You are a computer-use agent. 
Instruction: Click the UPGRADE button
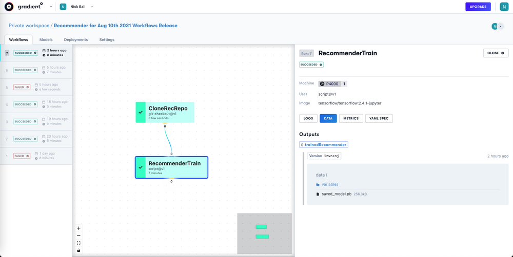[478, 7]
